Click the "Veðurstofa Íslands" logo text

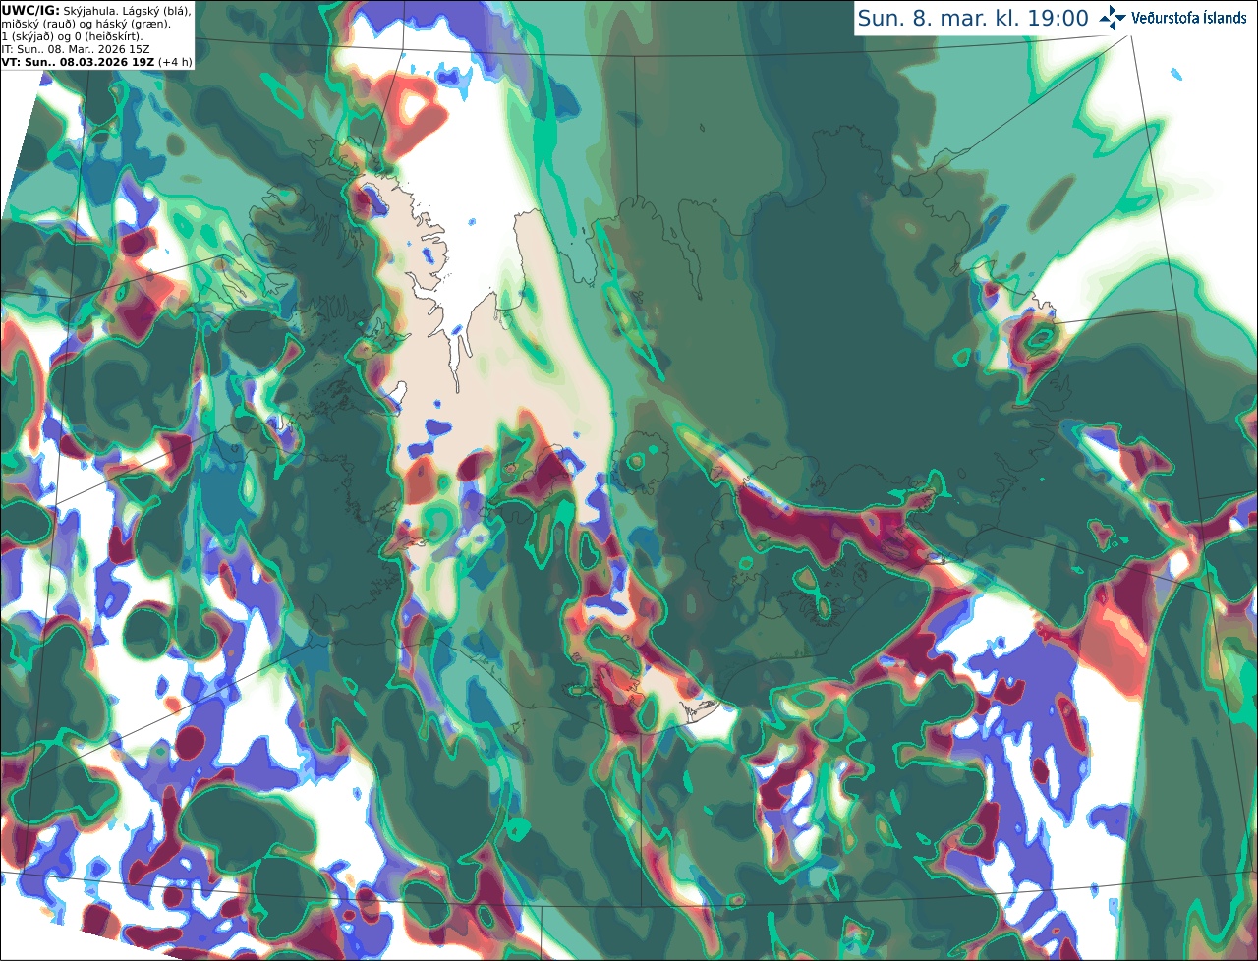pyautogui.click(x=1188, y=18)
